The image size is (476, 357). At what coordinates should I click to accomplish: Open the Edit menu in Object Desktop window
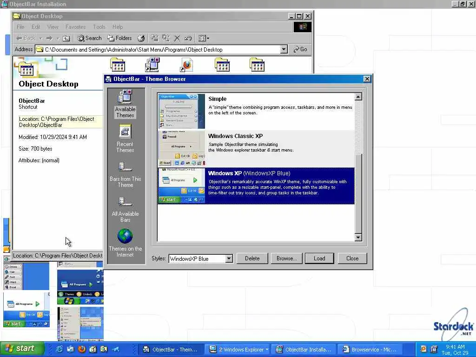[x=36, y=27]
